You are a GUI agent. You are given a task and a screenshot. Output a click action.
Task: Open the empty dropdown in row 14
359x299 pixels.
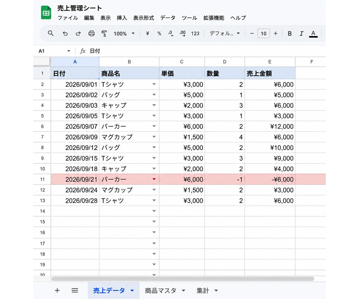(x=154, y=211)
